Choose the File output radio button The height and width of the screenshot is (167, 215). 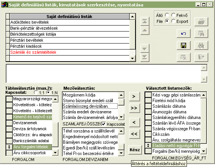pos(167,21)
